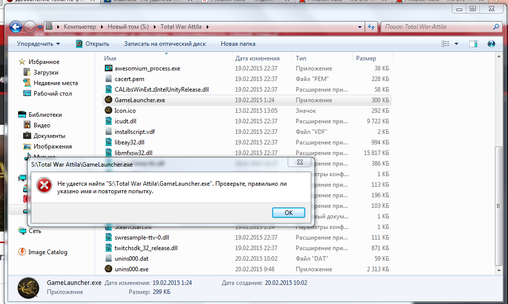Image resolution: width=508 pixels, height=304 pixels.
Task: Select "Сеть" in the navigation pane
Action: (35, 231)
